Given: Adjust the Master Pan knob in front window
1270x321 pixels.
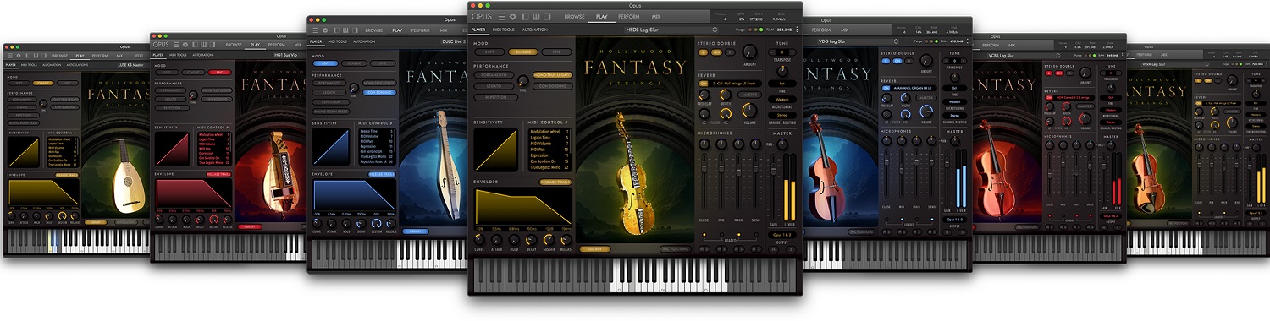Looking at the screenshot, I should click(x=783, y=144).
